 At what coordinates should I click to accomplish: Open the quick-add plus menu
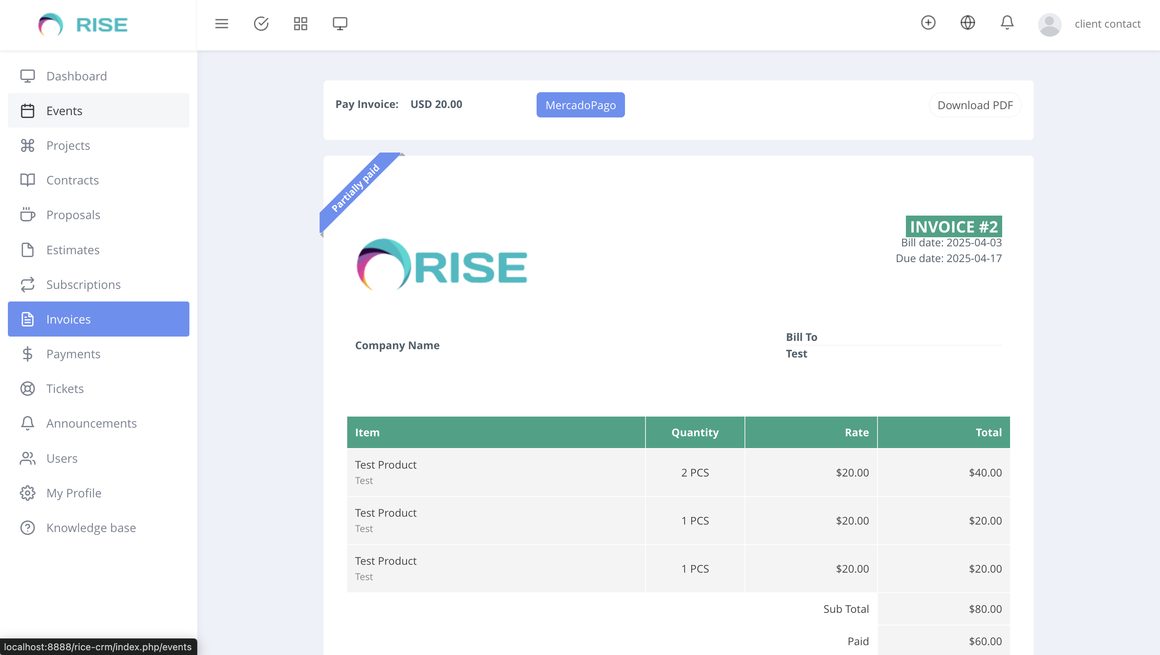[x=928, y=22]
